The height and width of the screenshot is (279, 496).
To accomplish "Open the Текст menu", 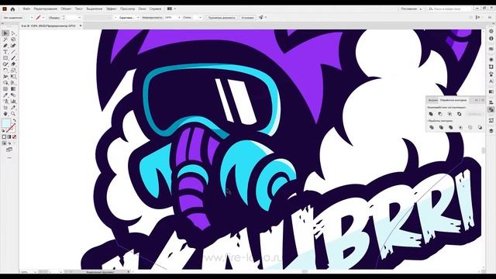I will click(79, 9).
